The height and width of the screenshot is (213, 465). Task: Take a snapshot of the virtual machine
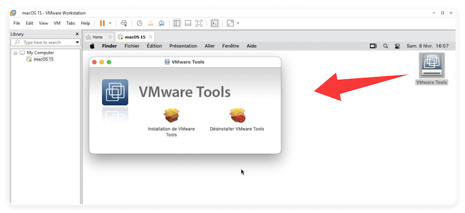click(139, 23)
